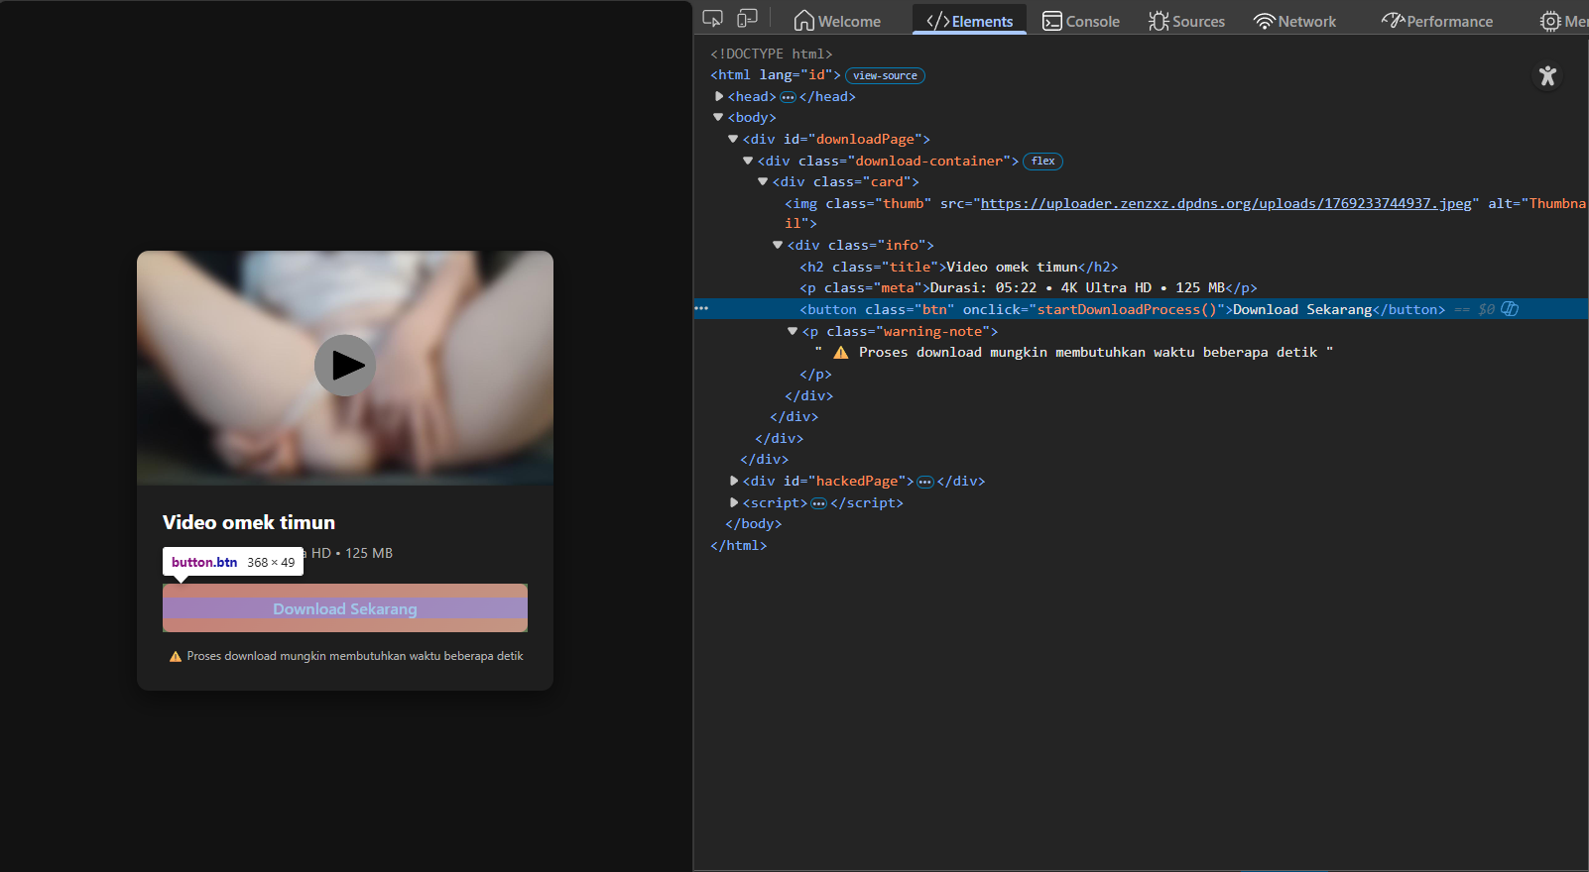Open the row actions three-dot icon
Image resolution: width=1589 pixels, height=872 pixels.
(x=701, y=309)
